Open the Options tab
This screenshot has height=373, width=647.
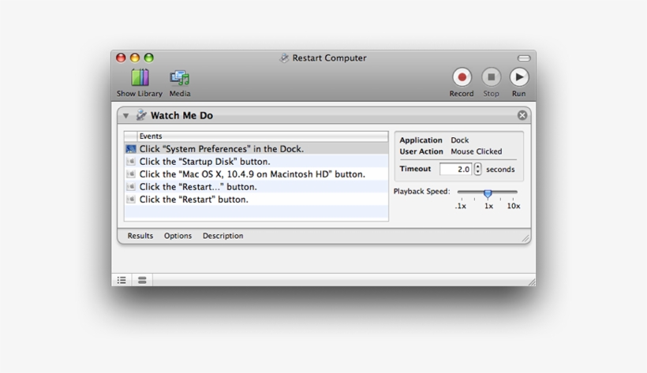(x=178, y=236)
